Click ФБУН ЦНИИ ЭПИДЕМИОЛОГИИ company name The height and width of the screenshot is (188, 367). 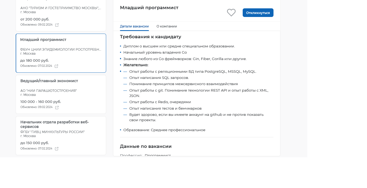click(x=61, y=50)
